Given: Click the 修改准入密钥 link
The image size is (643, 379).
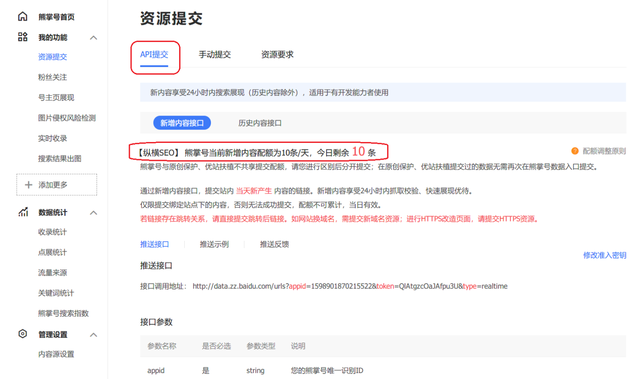Looking at the screenshot, I should coord(606,255).
